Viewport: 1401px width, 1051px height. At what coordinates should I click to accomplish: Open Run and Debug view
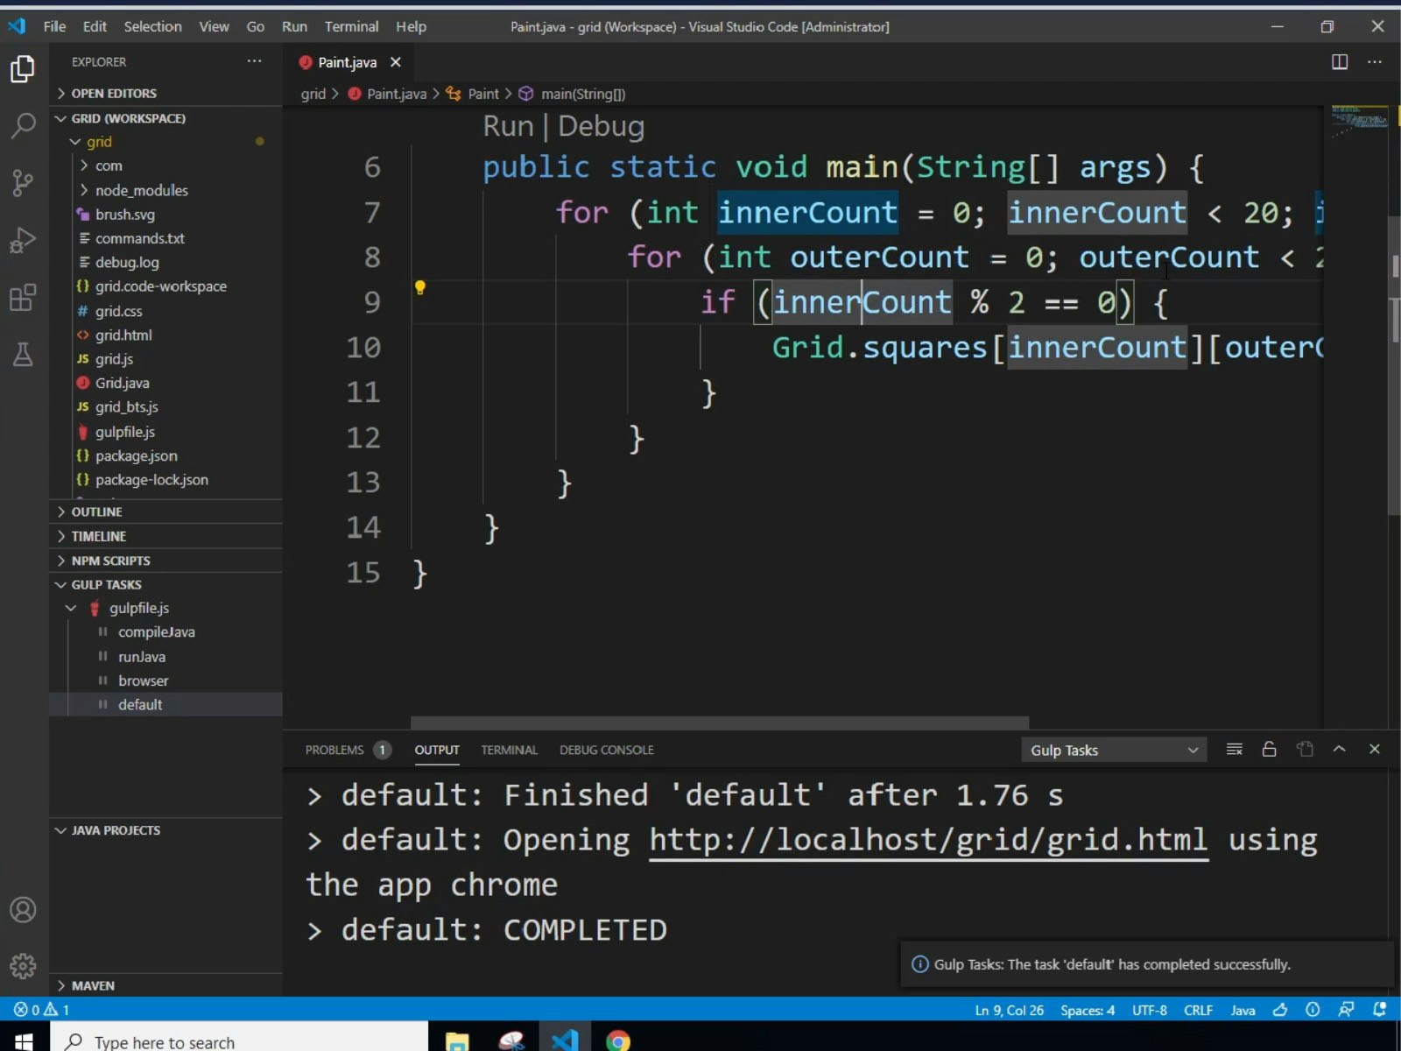point(23,239)
